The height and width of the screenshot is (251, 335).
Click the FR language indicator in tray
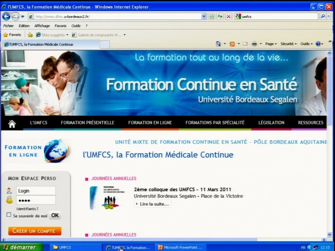[303, 248]
